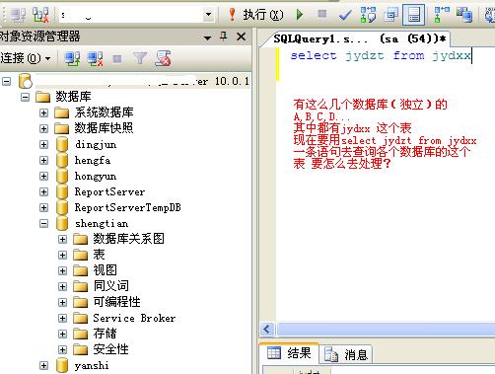
Task: Click the gray stop query icon
Action: pos(322,14)
